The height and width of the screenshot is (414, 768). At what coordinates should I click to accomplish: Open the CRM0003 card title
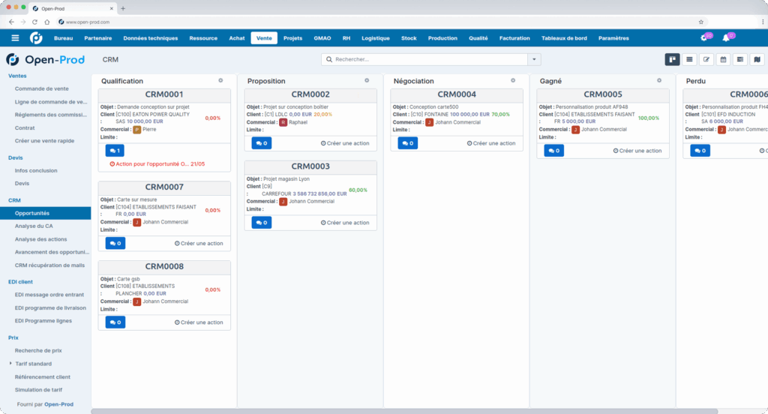(x=310, y=166)
